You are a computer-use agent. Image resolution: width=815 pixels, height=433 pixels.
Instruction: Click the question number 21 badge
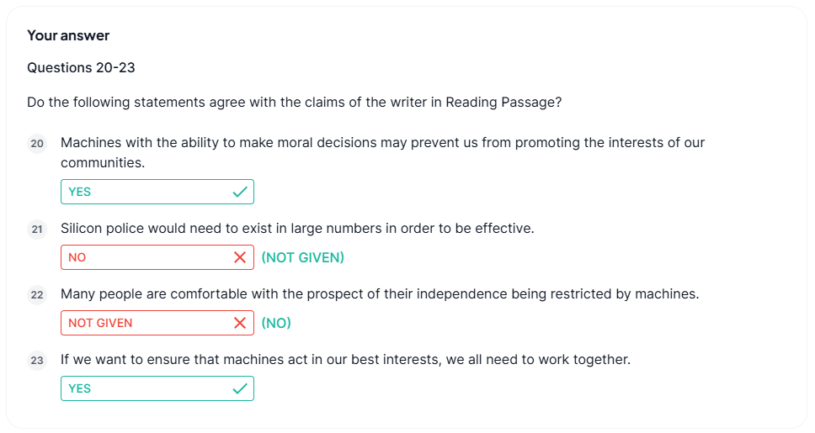37,230
